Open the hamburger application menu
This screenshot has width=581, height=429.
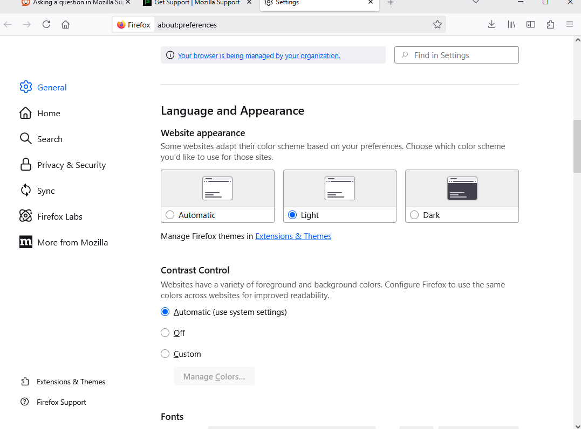(570, 24)
